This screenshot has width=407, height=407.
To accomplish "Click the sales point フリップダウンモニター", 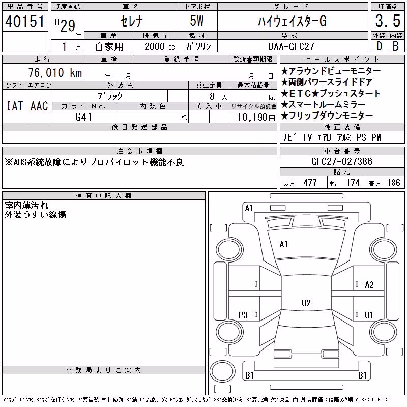I will pos(327,116).
